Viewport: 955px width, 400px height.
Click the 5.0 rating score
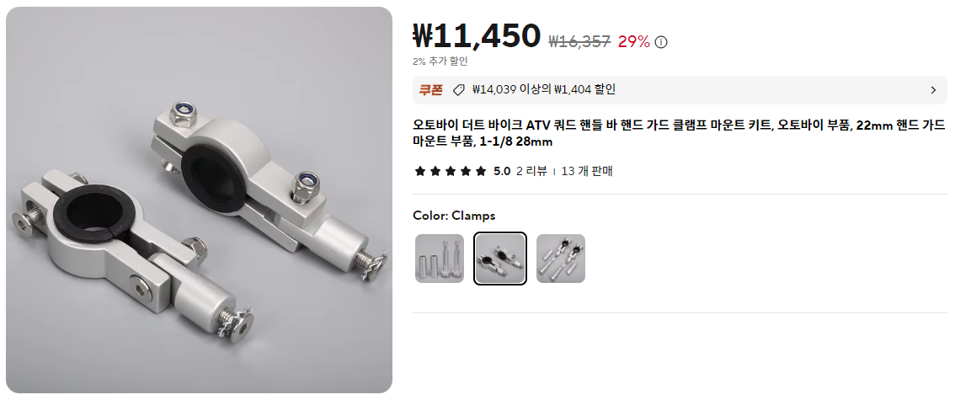[x=502, y=171]
